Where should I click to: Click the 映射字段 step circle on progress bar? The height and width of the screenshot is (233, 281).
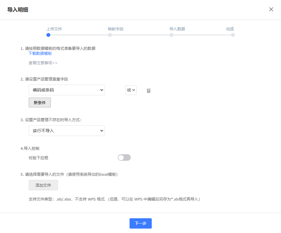click(110, 35)
